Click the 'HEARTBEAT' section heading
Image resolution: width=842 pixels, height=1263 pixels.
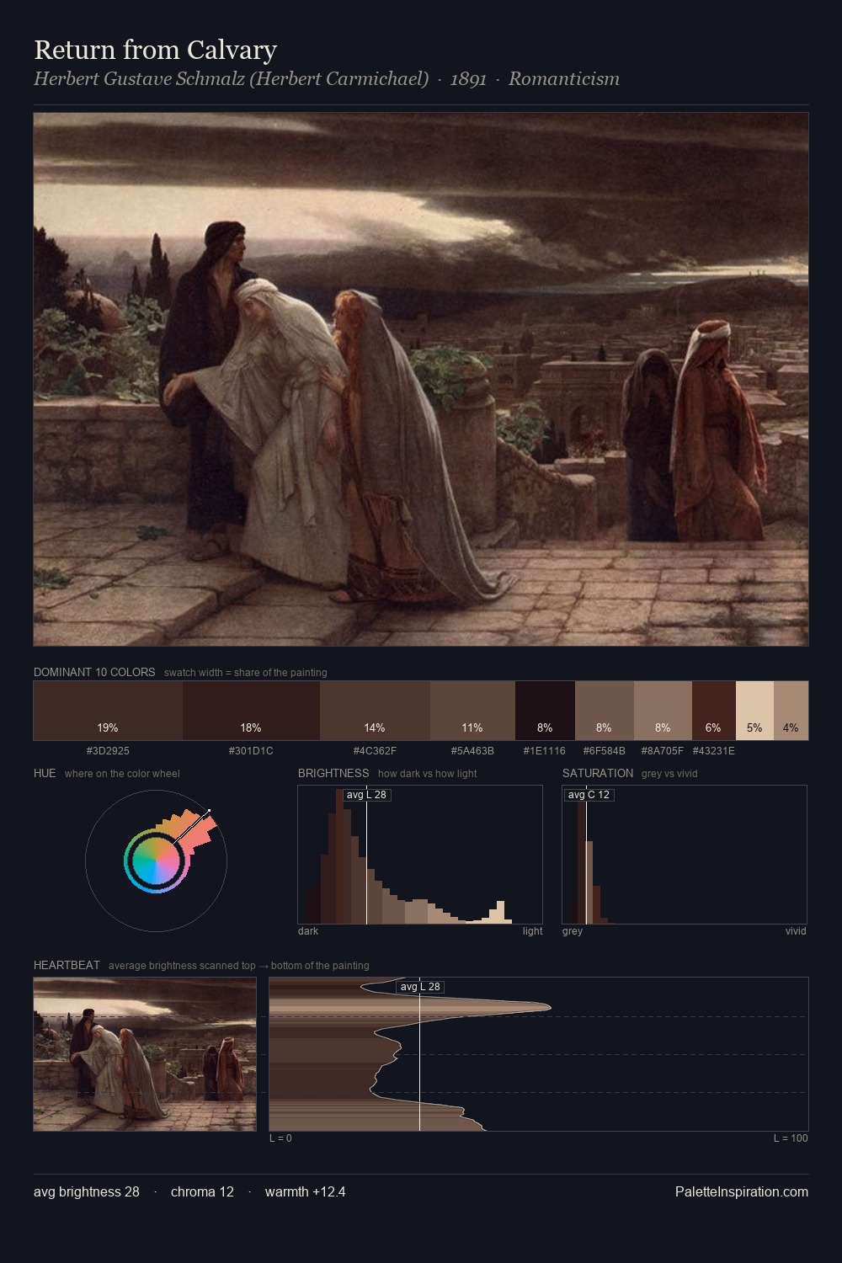coord(67,965)
